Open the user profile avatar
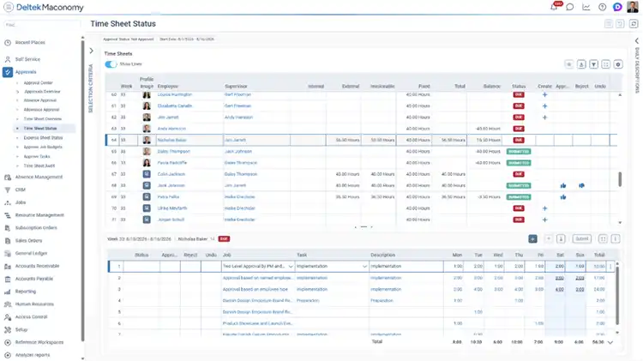This screenshot has height=361, width=643. point(633,7)
